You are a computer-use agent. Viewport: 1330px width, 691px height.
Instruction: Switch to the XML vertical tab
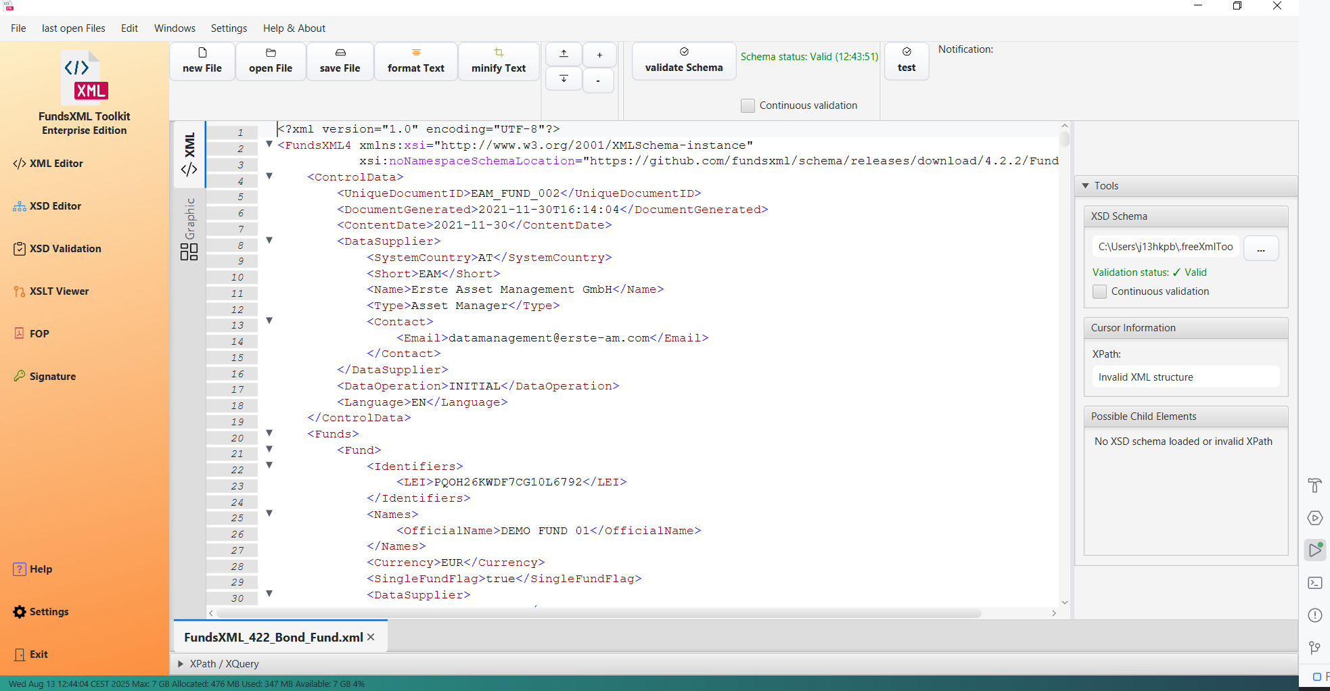(x=189, y=155)
